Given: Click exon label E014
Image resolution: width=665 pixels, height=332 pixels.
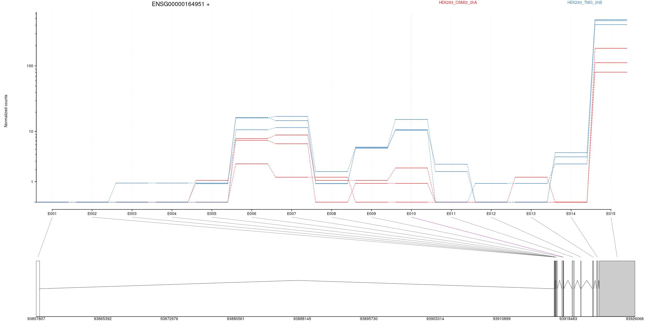Looking at the screenshot, I should pyautogui.click(x=571, y=214).
